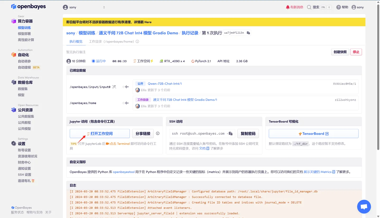This screenshot has height=218, width=380.
Task: Open the sony account switcher dropdown
Action: click(84, 7)
